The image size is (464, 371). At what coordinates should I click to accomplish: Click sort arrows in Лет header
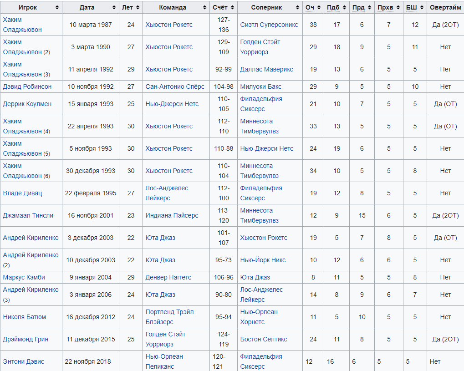pos(138,8)
